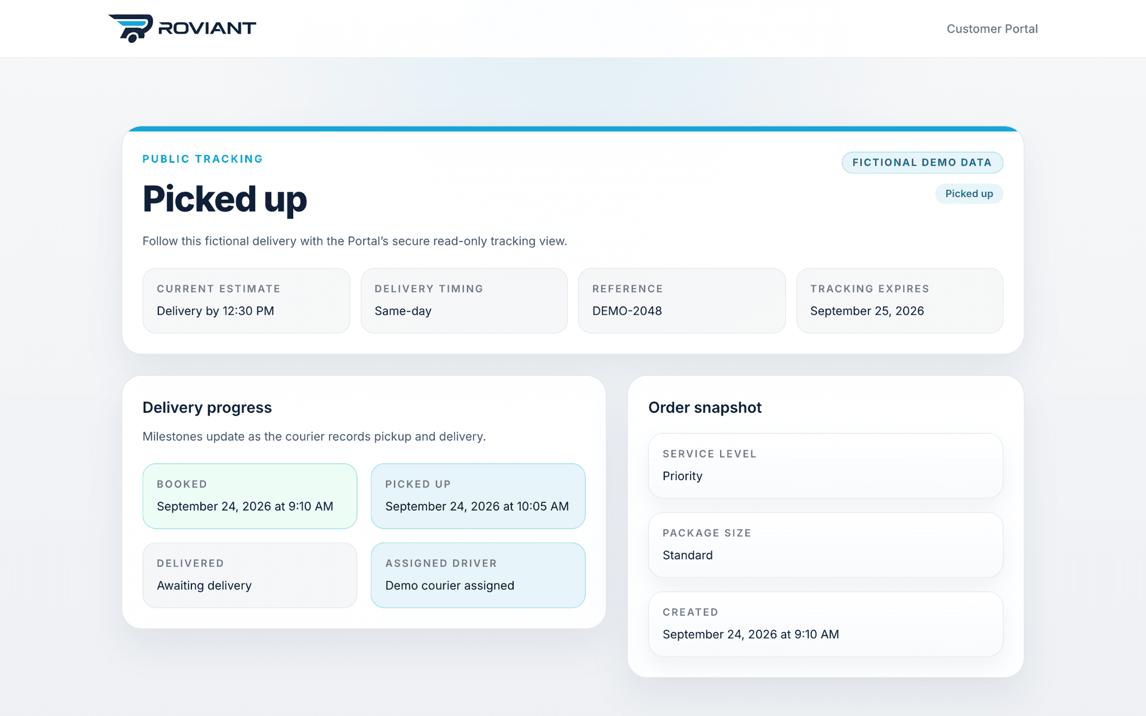This screenshot has width=1146, height=716.
Task: Click the Delivery progress heading
Action: 207,408
